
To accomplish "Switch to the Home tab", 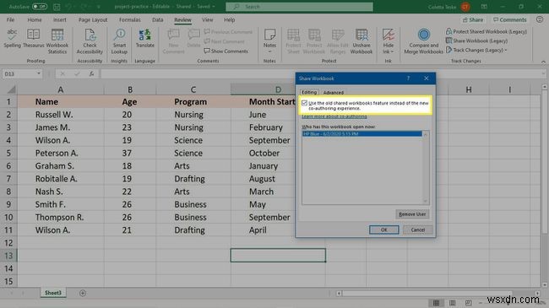I will point(35,20).
